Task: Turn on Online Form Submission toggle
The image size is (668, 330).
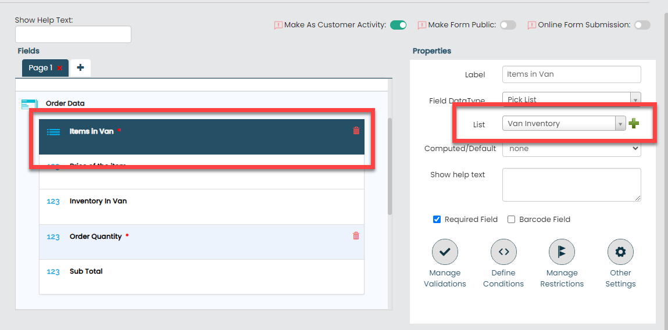Action: (x=642, y=25)
